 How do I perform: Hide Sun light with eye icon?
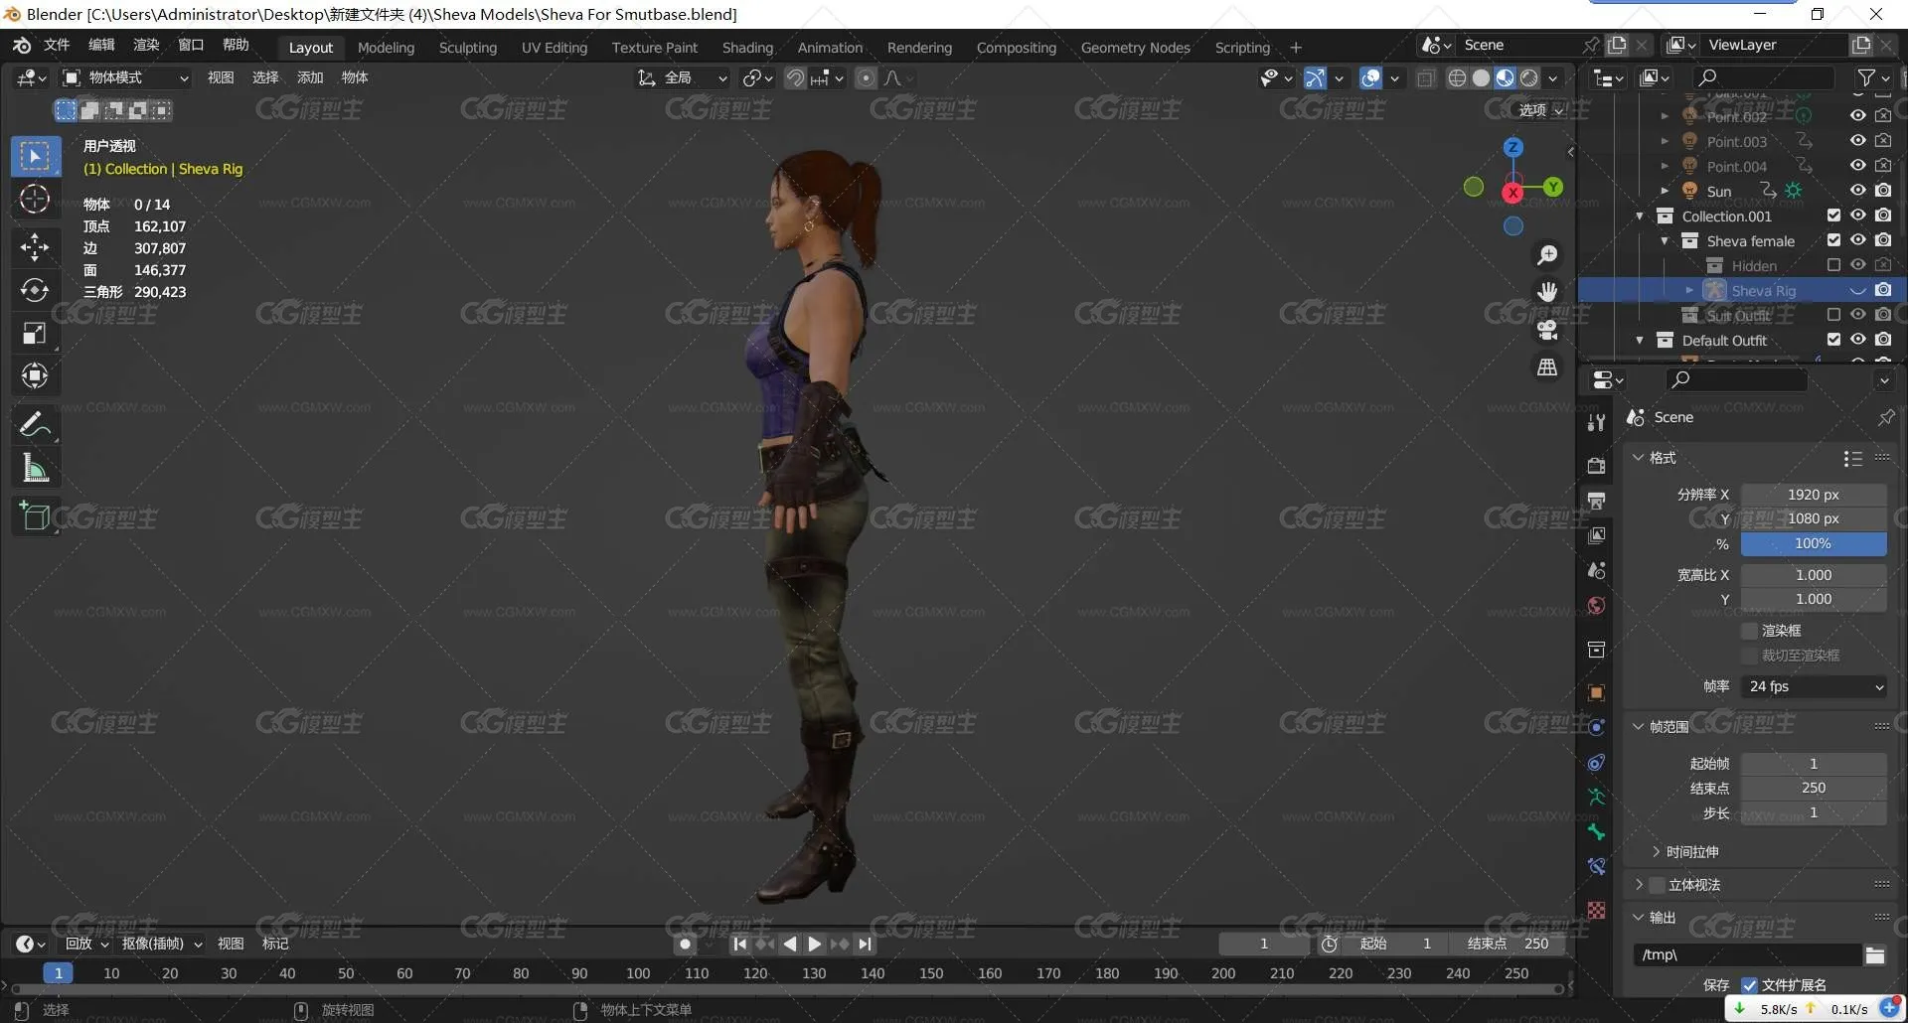tap(1857, 191)
